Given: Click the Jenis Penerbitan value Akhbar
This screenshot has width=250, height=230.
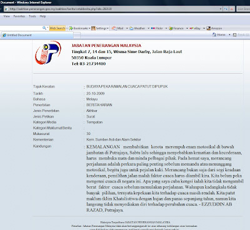Looking at the screenshot, I should 92,111.
